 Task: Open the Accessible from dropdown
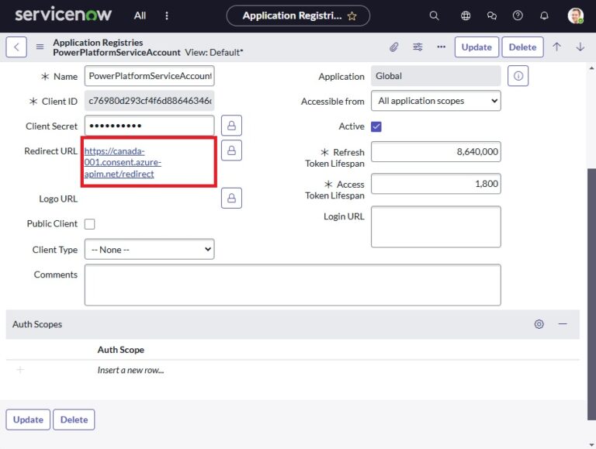tap(435, 101)
